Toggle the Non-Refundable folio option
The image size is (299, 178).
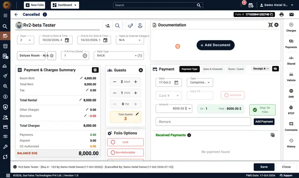point(125,152)
